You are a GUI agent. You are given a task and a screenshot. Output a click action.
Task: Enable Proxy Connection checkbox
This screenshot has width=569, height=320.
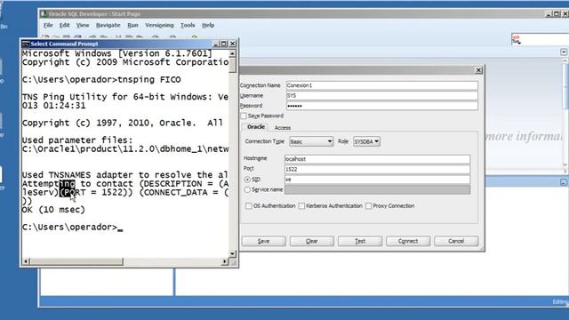click(x=369, y=205)
